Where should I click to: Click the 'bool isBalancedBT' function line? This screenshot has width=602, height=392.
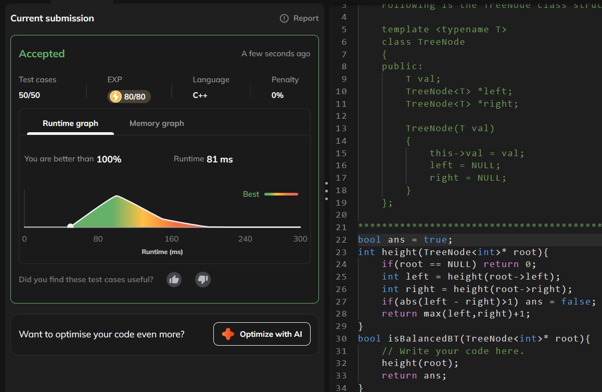tap(474, 338)
